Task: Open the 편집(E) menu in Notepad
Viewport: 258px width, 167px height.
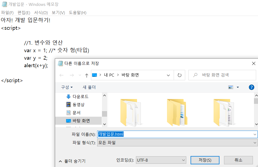Action: [24, 13]
